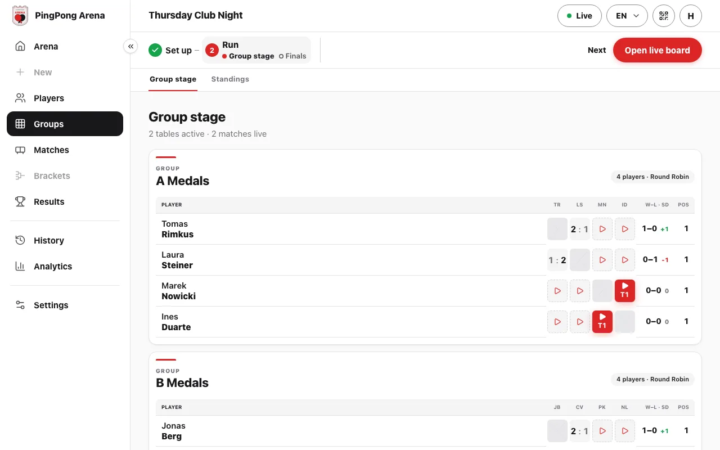This screenshot has height=450, width=720.
Task: Start Tomas Rimkus match in MN column
Action: click(602, 229)
